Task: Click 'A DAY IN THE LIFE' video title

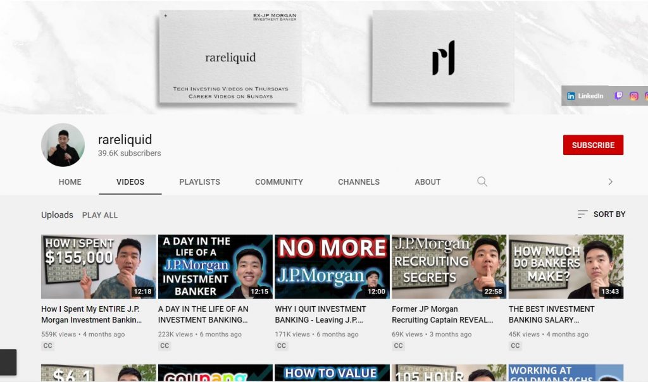Action: tap(203, 314)
